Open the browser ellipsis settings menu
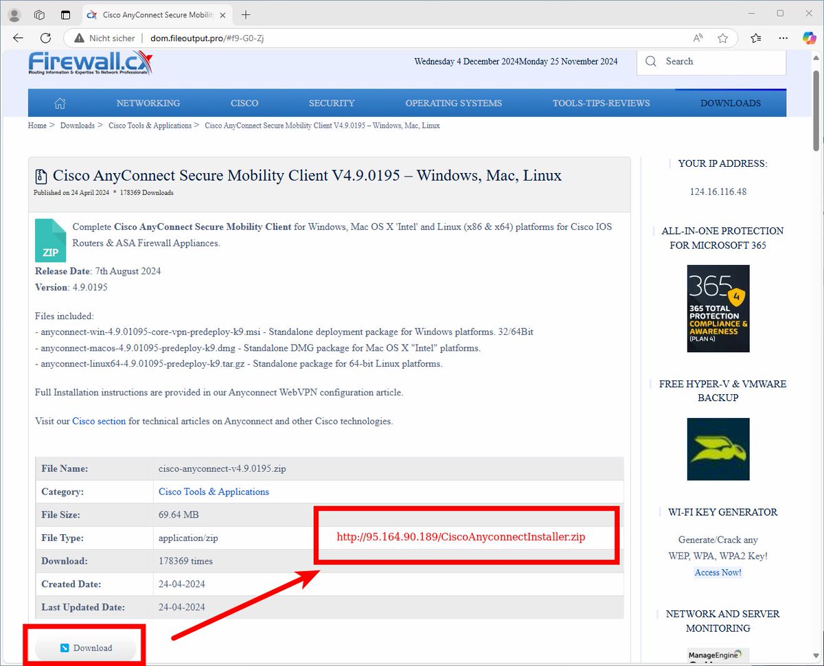The height and width of the screenshot is (666, 824). tap(783, 38)
